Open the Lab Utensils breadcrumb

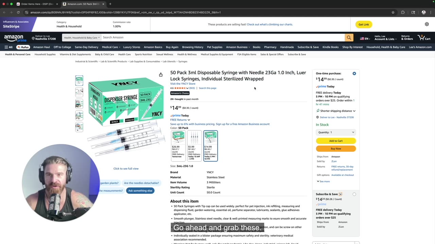(x=169, y=61)
